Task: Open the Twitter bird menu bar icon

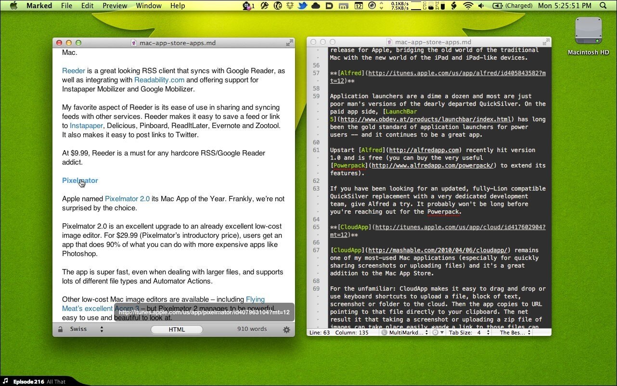Action: pos(303,6)
